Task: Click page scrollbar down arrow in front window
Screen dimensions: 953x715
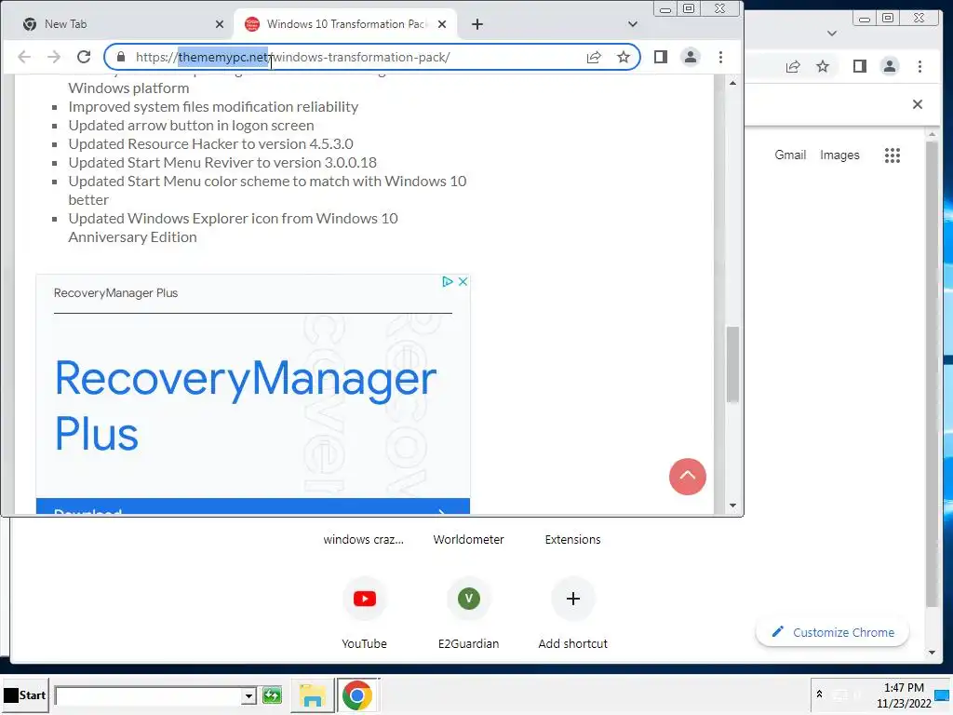Action: [733, 506]
